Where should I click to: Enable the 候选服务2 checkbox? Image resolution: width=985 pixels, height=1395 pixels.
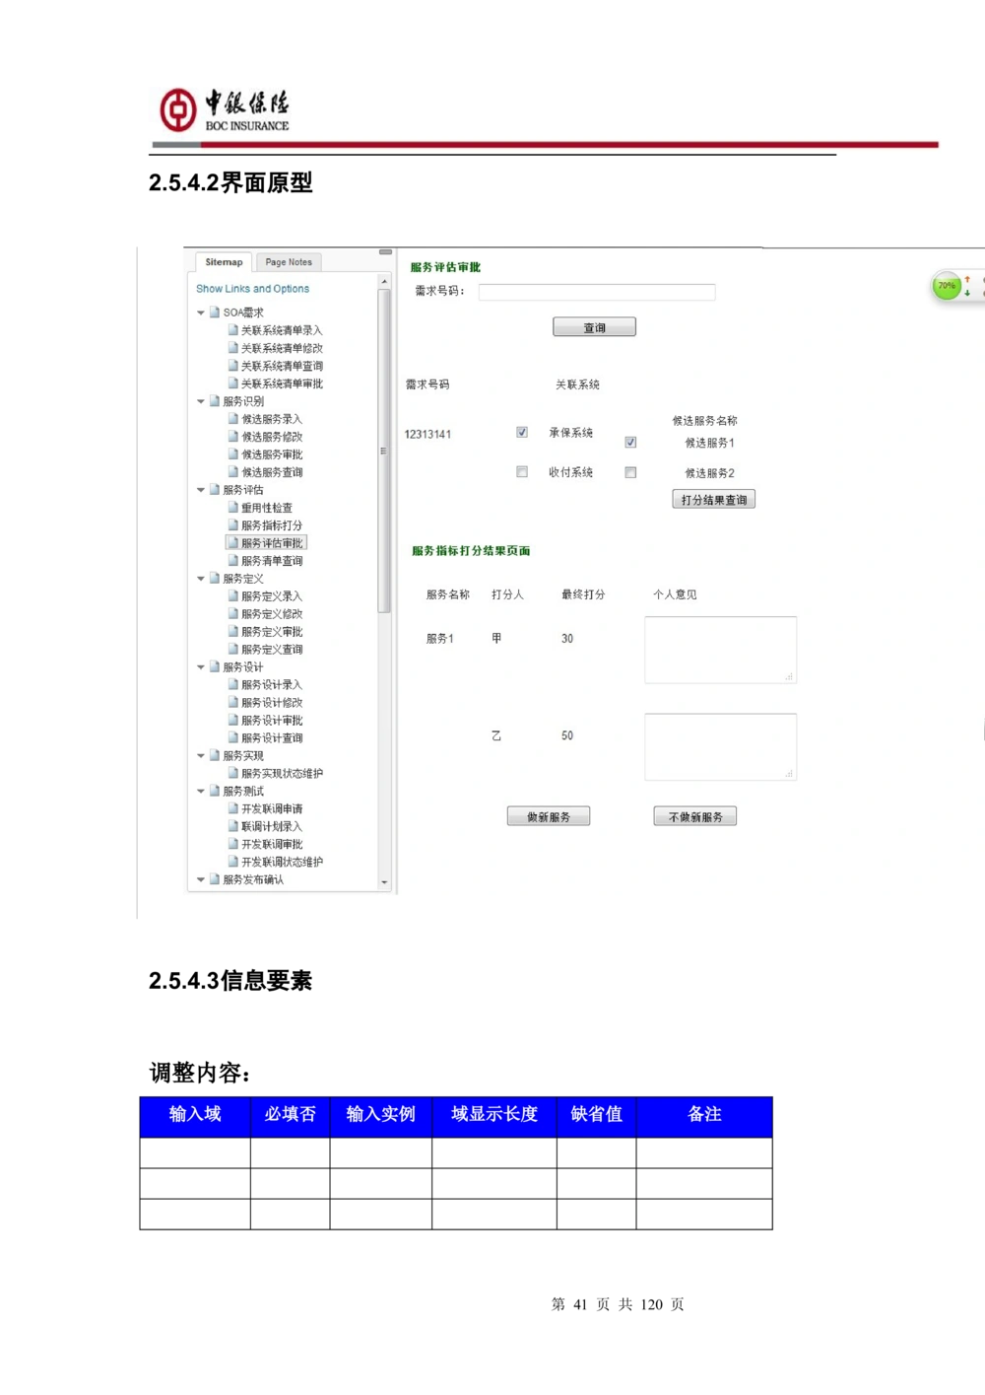(x=630, y=473)
